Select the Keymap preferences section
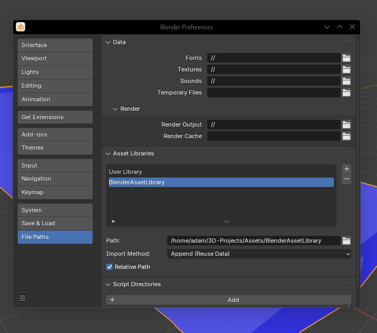Image resolution: width=377 pixels, height=333 pixels. pyautogui.click(x=55, y=192)
